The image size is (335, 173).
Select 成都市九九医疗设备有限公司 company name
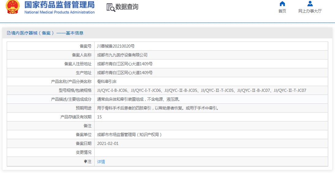pos(122,55)
